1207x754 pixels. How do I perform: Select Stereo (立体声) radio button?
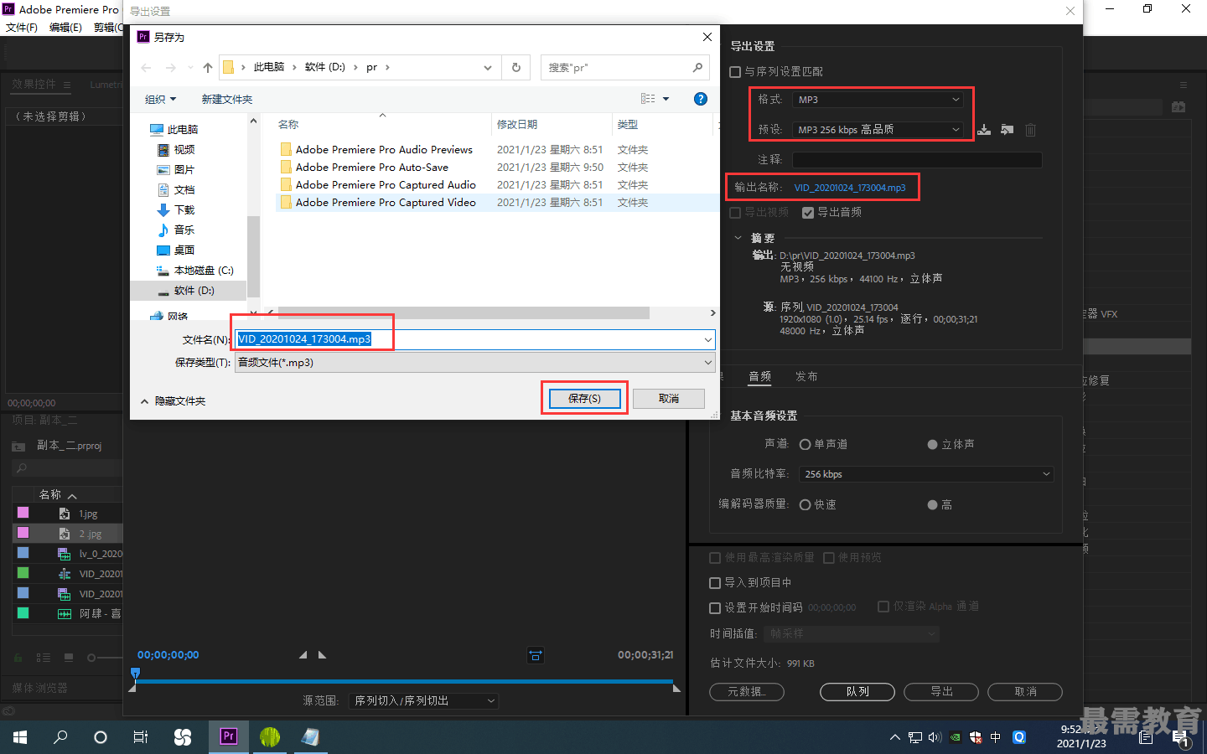pos(932,445)
